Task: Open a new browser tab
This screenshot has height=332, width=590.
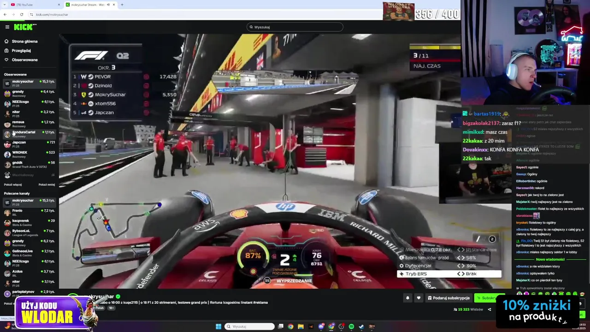Action: click(122, 5)
